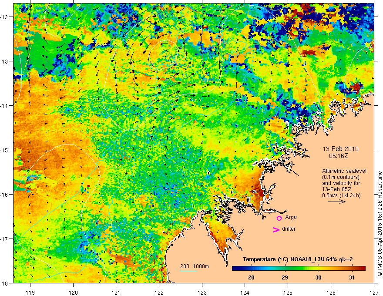The height and width of the screenshot is (296, 383).
Task: Click longitude axis label 123
Action: pos(202,293)
